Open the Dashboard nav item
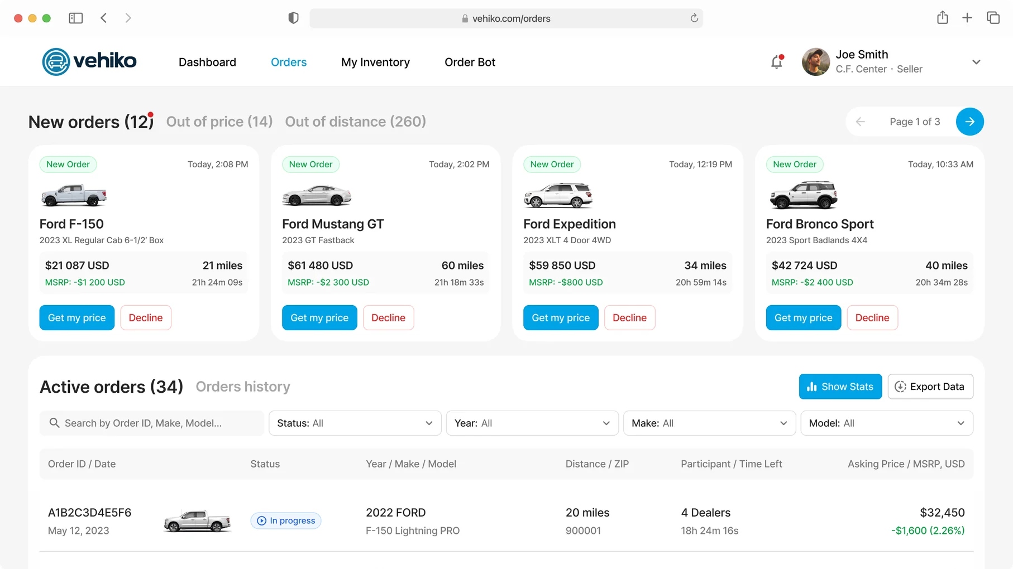Viewport: 1013px width, 569px height. (x=207, y=62)
